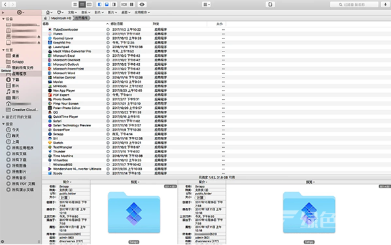The height and width of the screenshot is (245, 391).
Task: Open the 文稿 bookmark dropdown
Action: tap(73, 12)
